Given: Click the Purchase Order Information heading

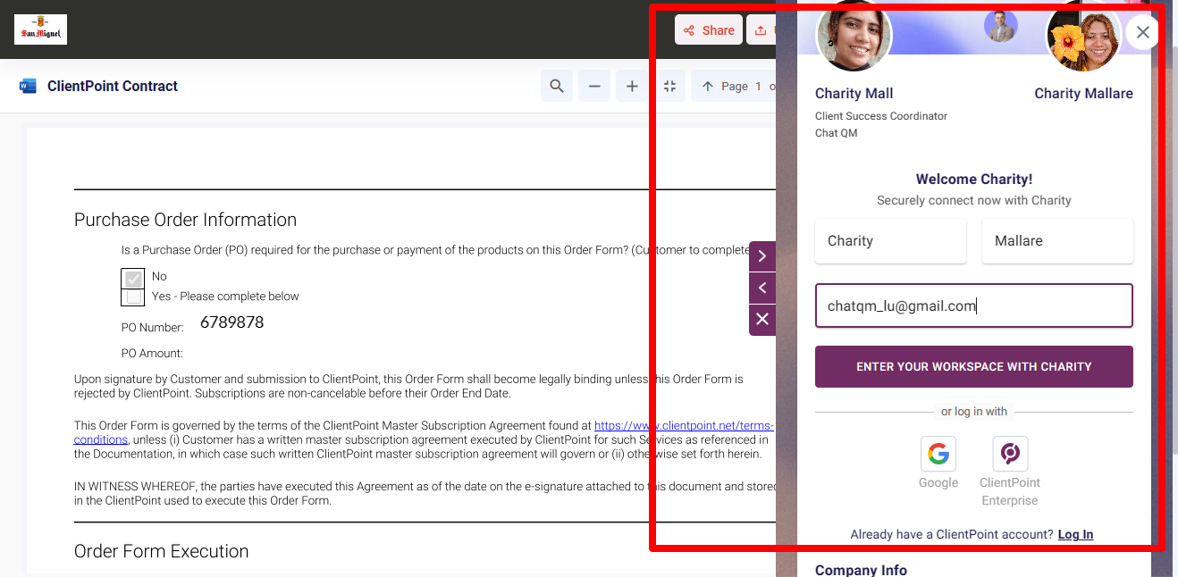Looking at the screenshot, I should tap(185, 220).
